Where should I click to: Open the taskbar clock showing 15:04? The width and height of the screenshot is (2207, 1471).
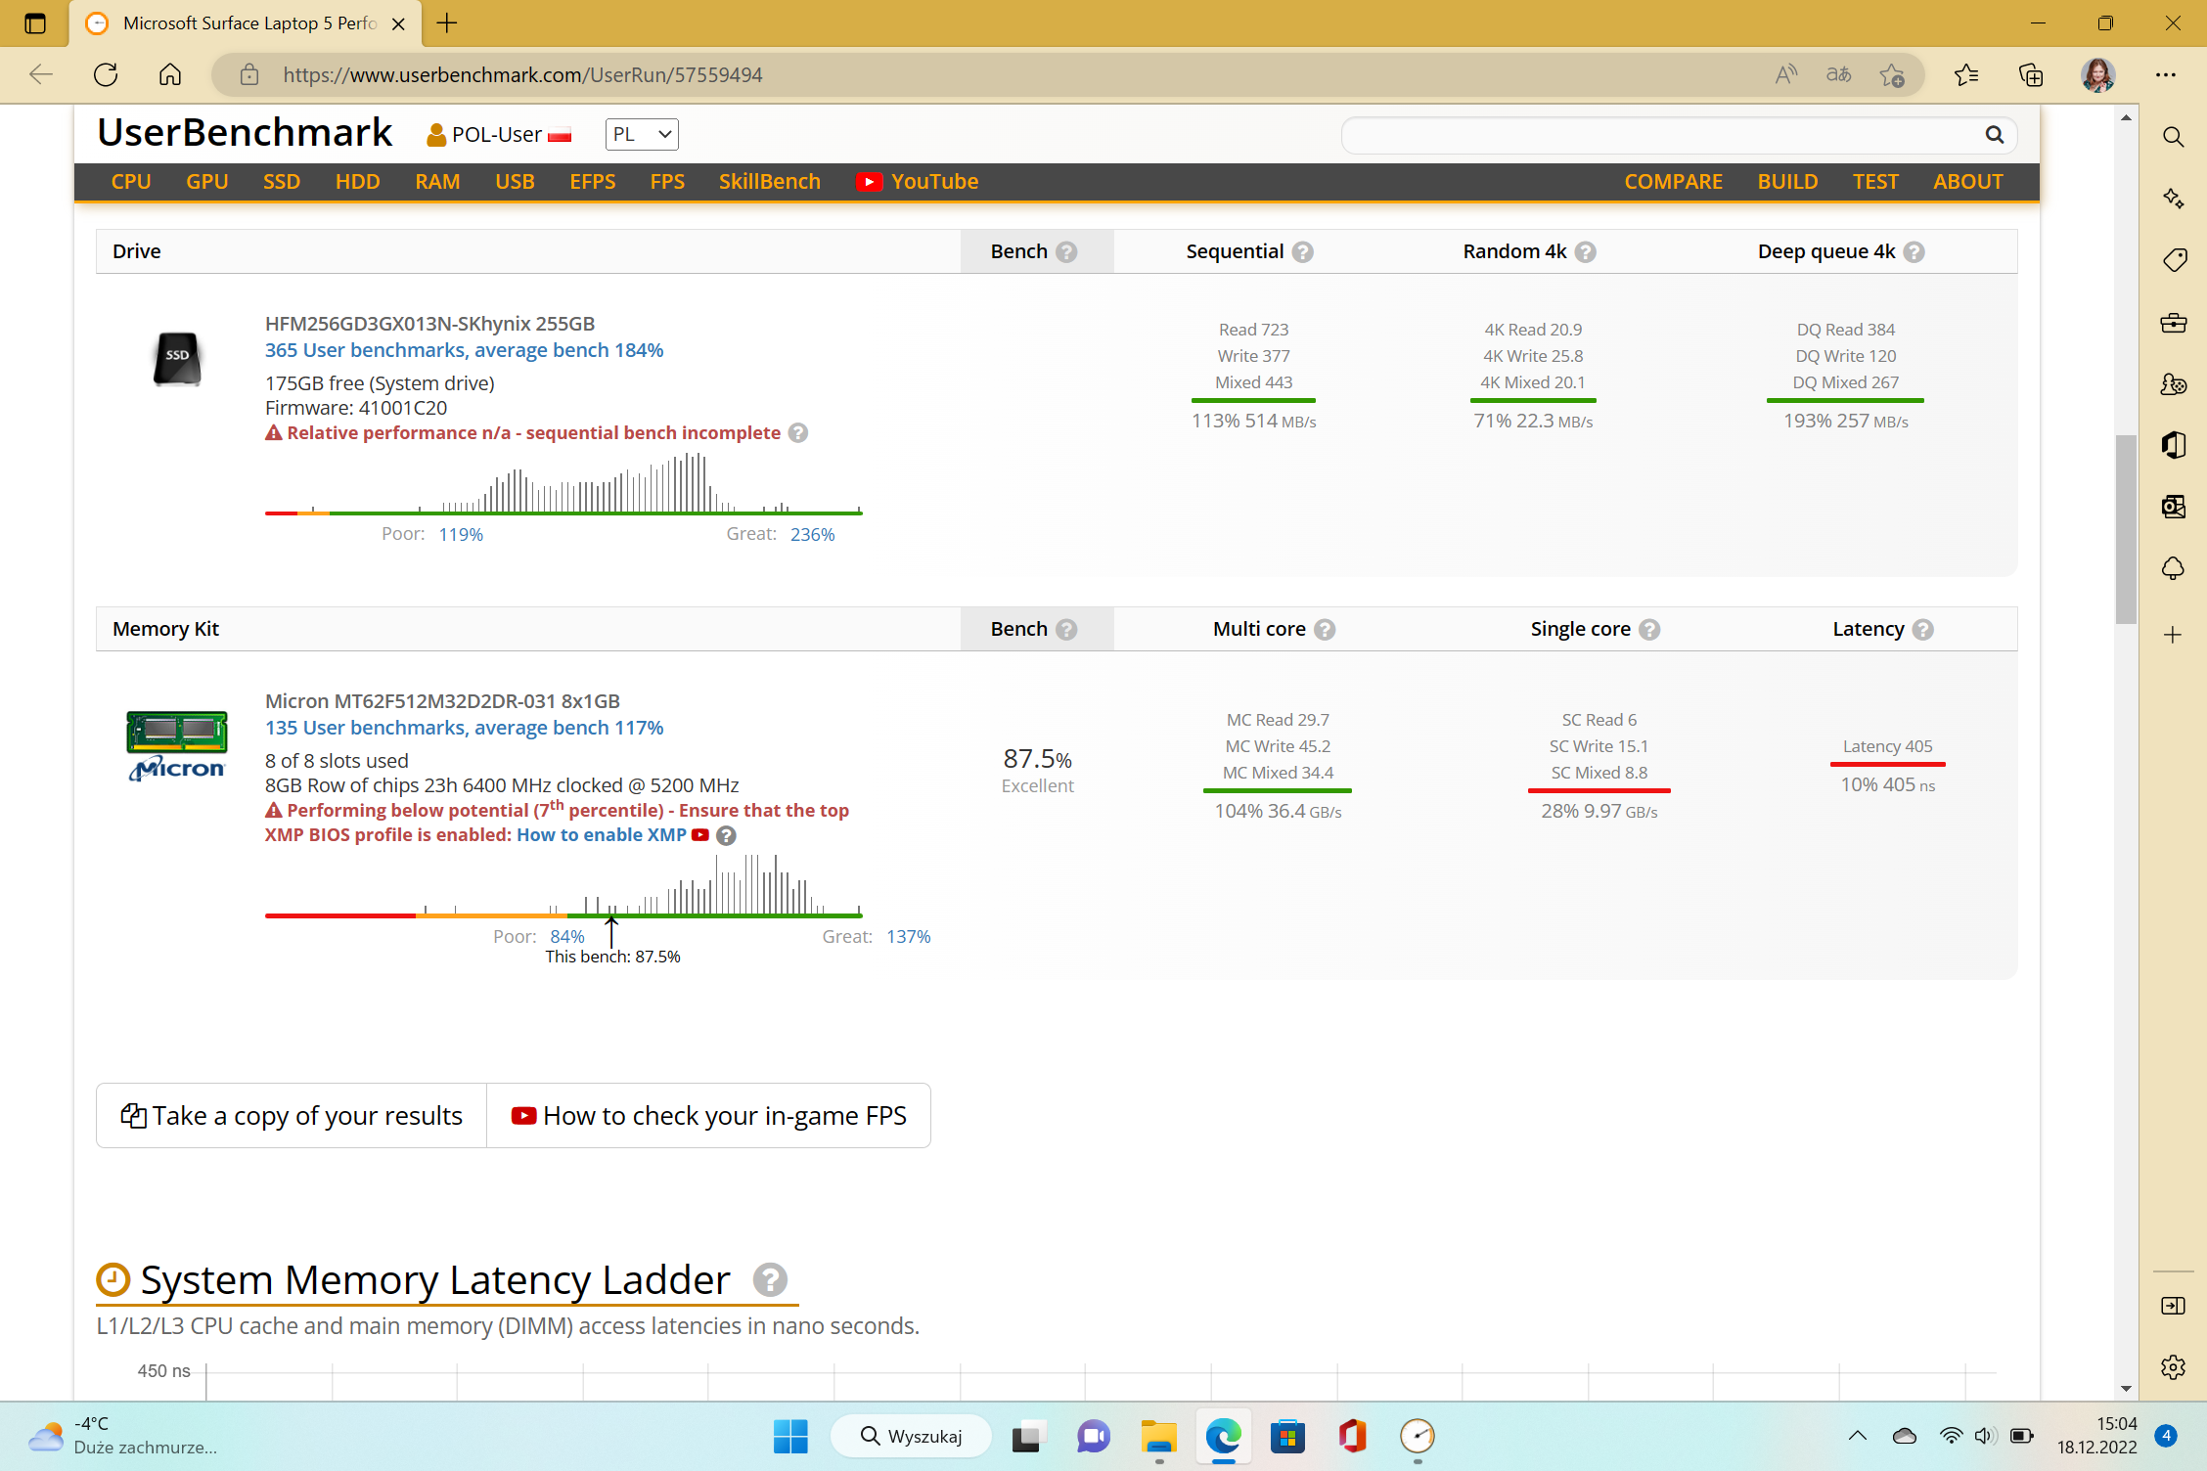coord(2096,1436)
